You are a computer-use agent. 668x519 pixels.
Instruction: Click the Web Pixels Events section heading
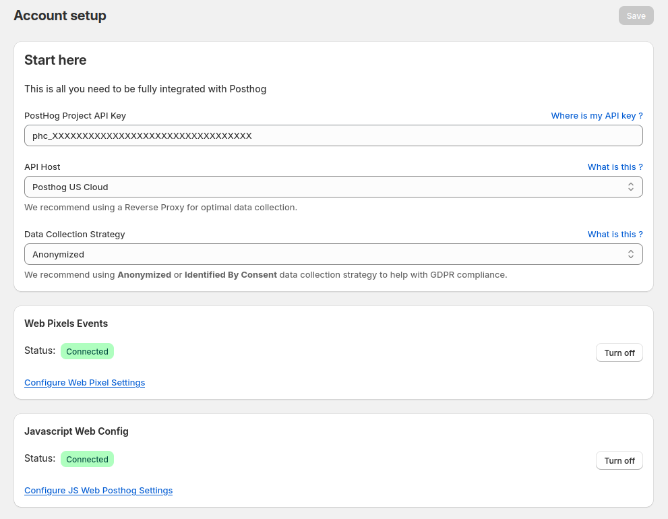tap(66, 324)
